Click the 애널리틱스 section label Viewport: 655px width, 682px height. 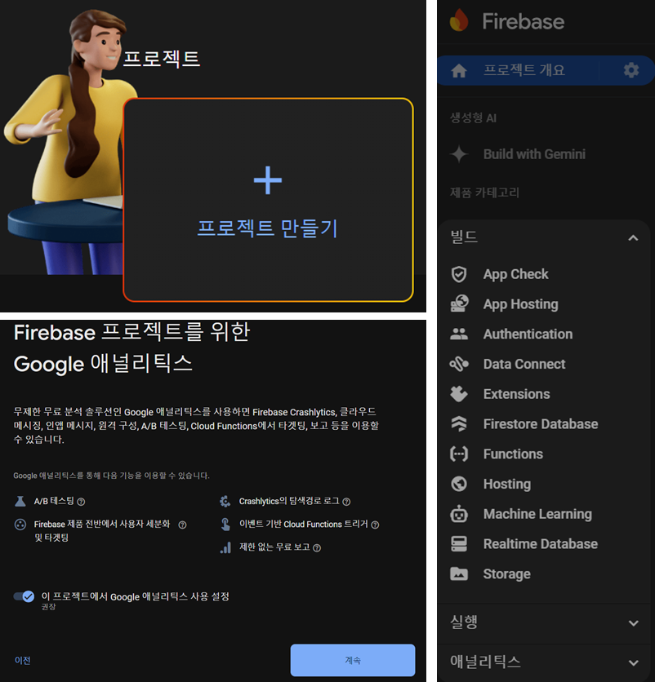click(485, 662)
